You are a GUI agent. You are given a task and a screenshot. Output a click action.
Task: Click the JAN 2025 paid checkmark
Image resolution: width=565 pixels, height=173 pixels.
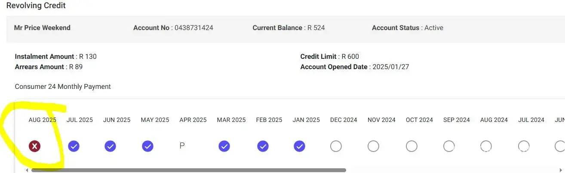tap(300, 146)
